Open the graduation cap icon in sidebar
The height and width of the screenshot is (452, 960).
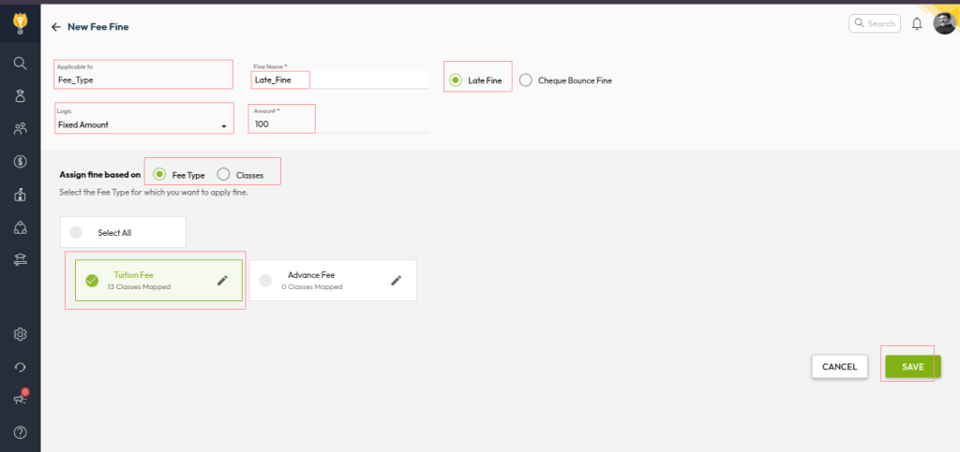tap(20, 260)
